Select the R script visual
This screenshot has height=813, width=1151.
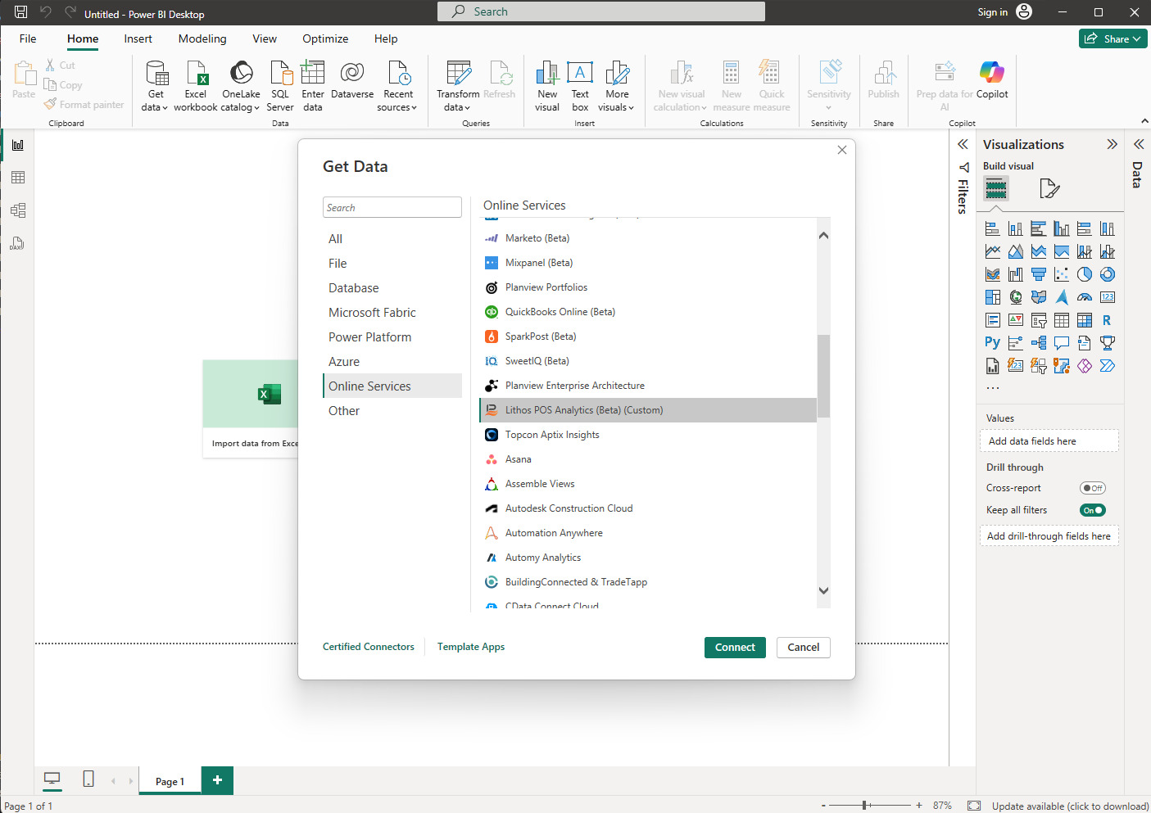1108,320
